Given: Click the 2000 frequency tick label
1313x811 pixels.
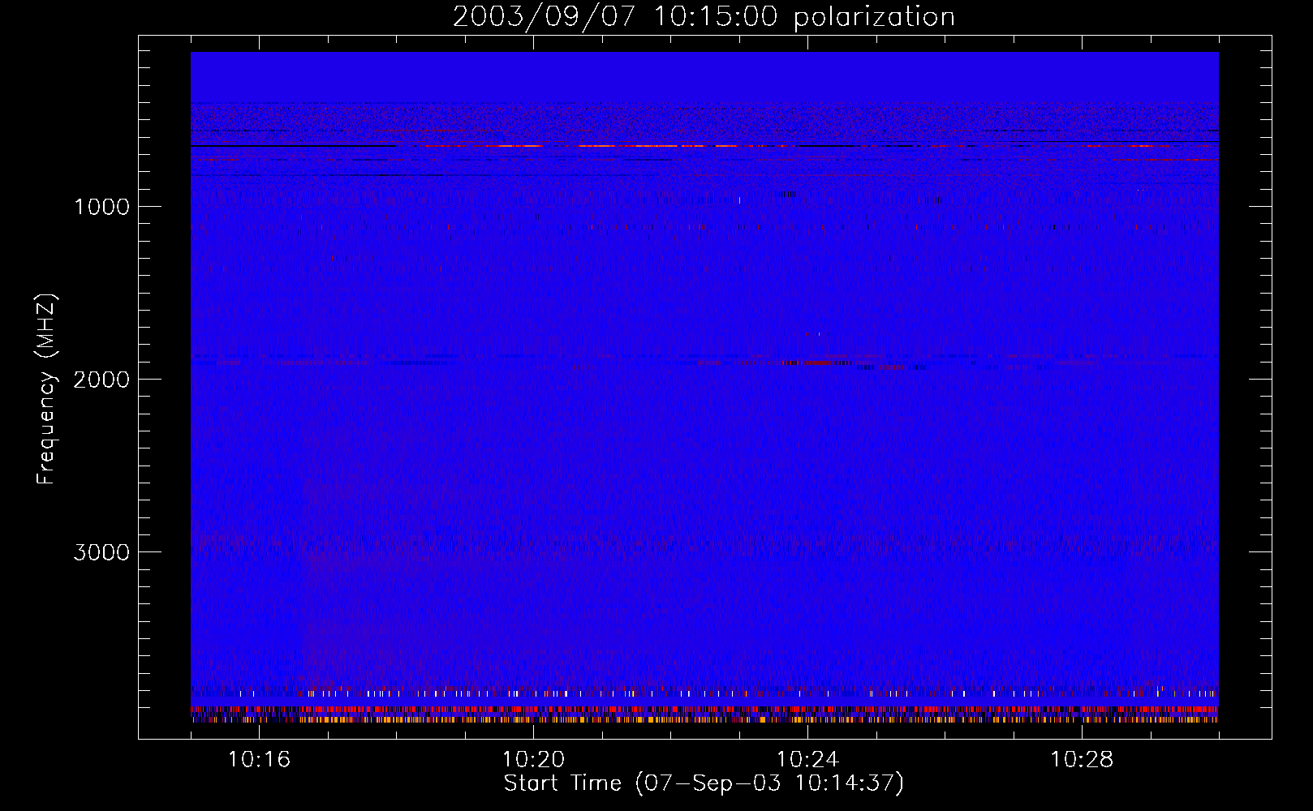Looking at the screenshot, I should click(101, 380).
